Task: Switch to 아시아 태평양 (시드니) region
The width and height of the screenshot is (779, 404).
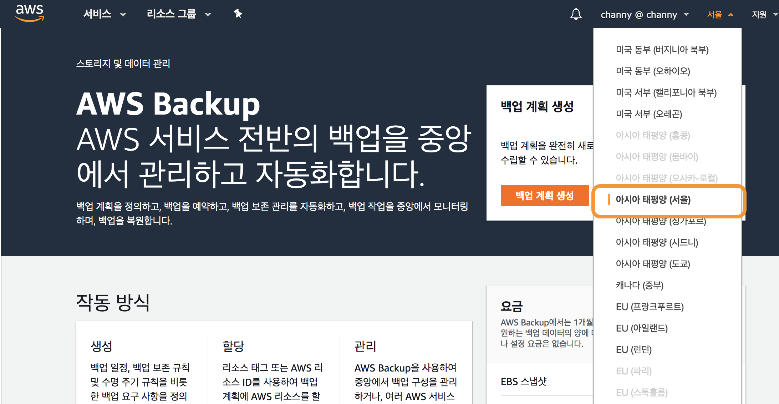Action: coord(657,242)
